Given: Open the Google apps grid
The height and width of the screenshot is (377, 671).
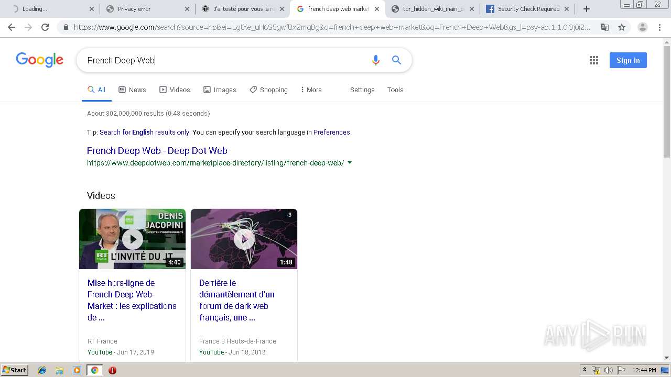Looking at the screenshot, I should click(594, 60).
